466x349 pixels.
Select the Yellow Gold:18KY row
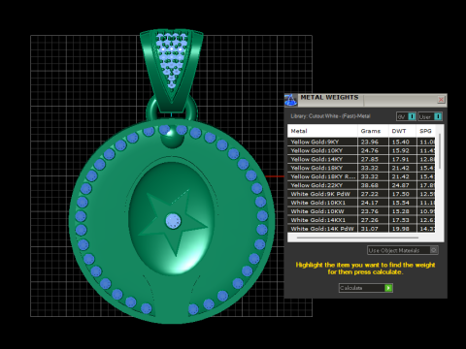(x=361, y=168)
